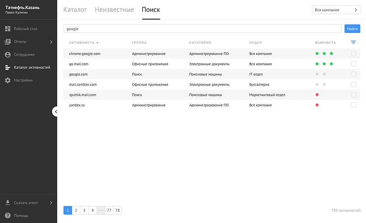Click the Категория column header

tap(200, 42)
